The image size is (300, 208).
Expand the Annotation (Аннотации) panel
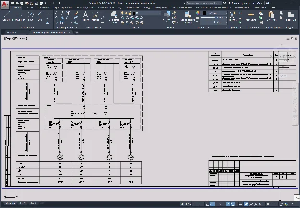pos(93,28)
